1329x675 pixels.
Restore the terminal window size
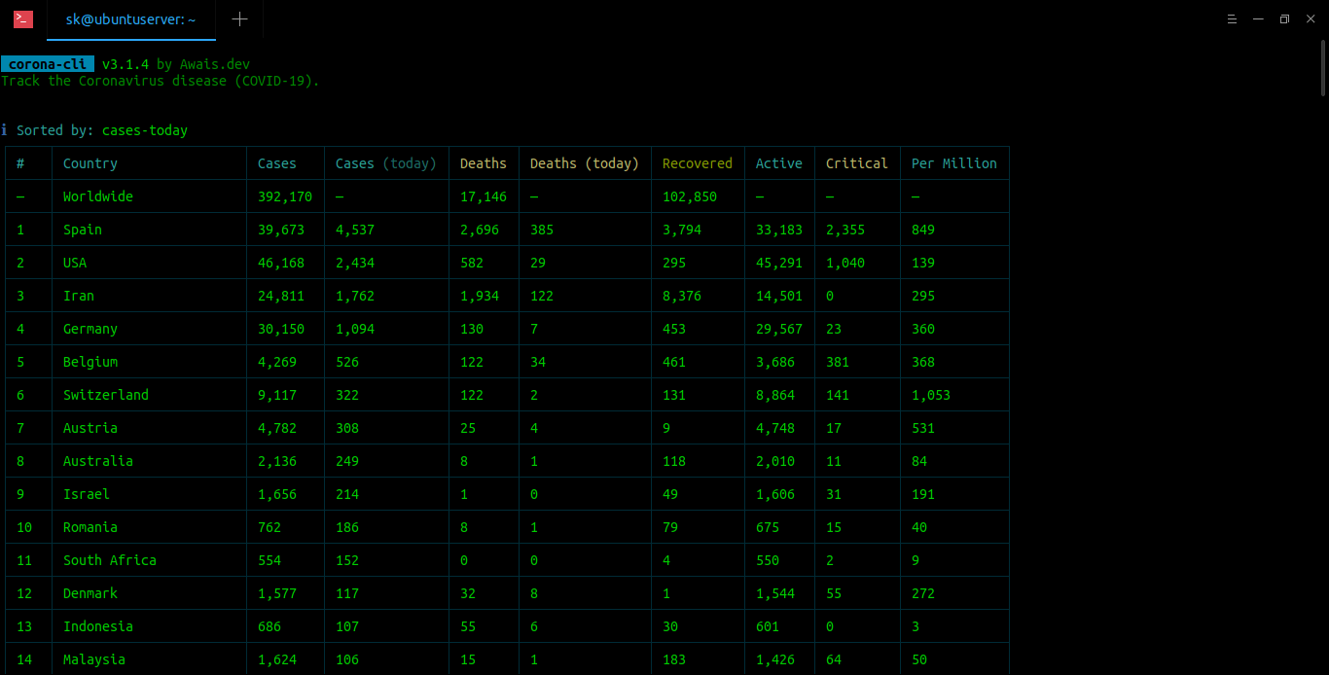pos(1284,19)
